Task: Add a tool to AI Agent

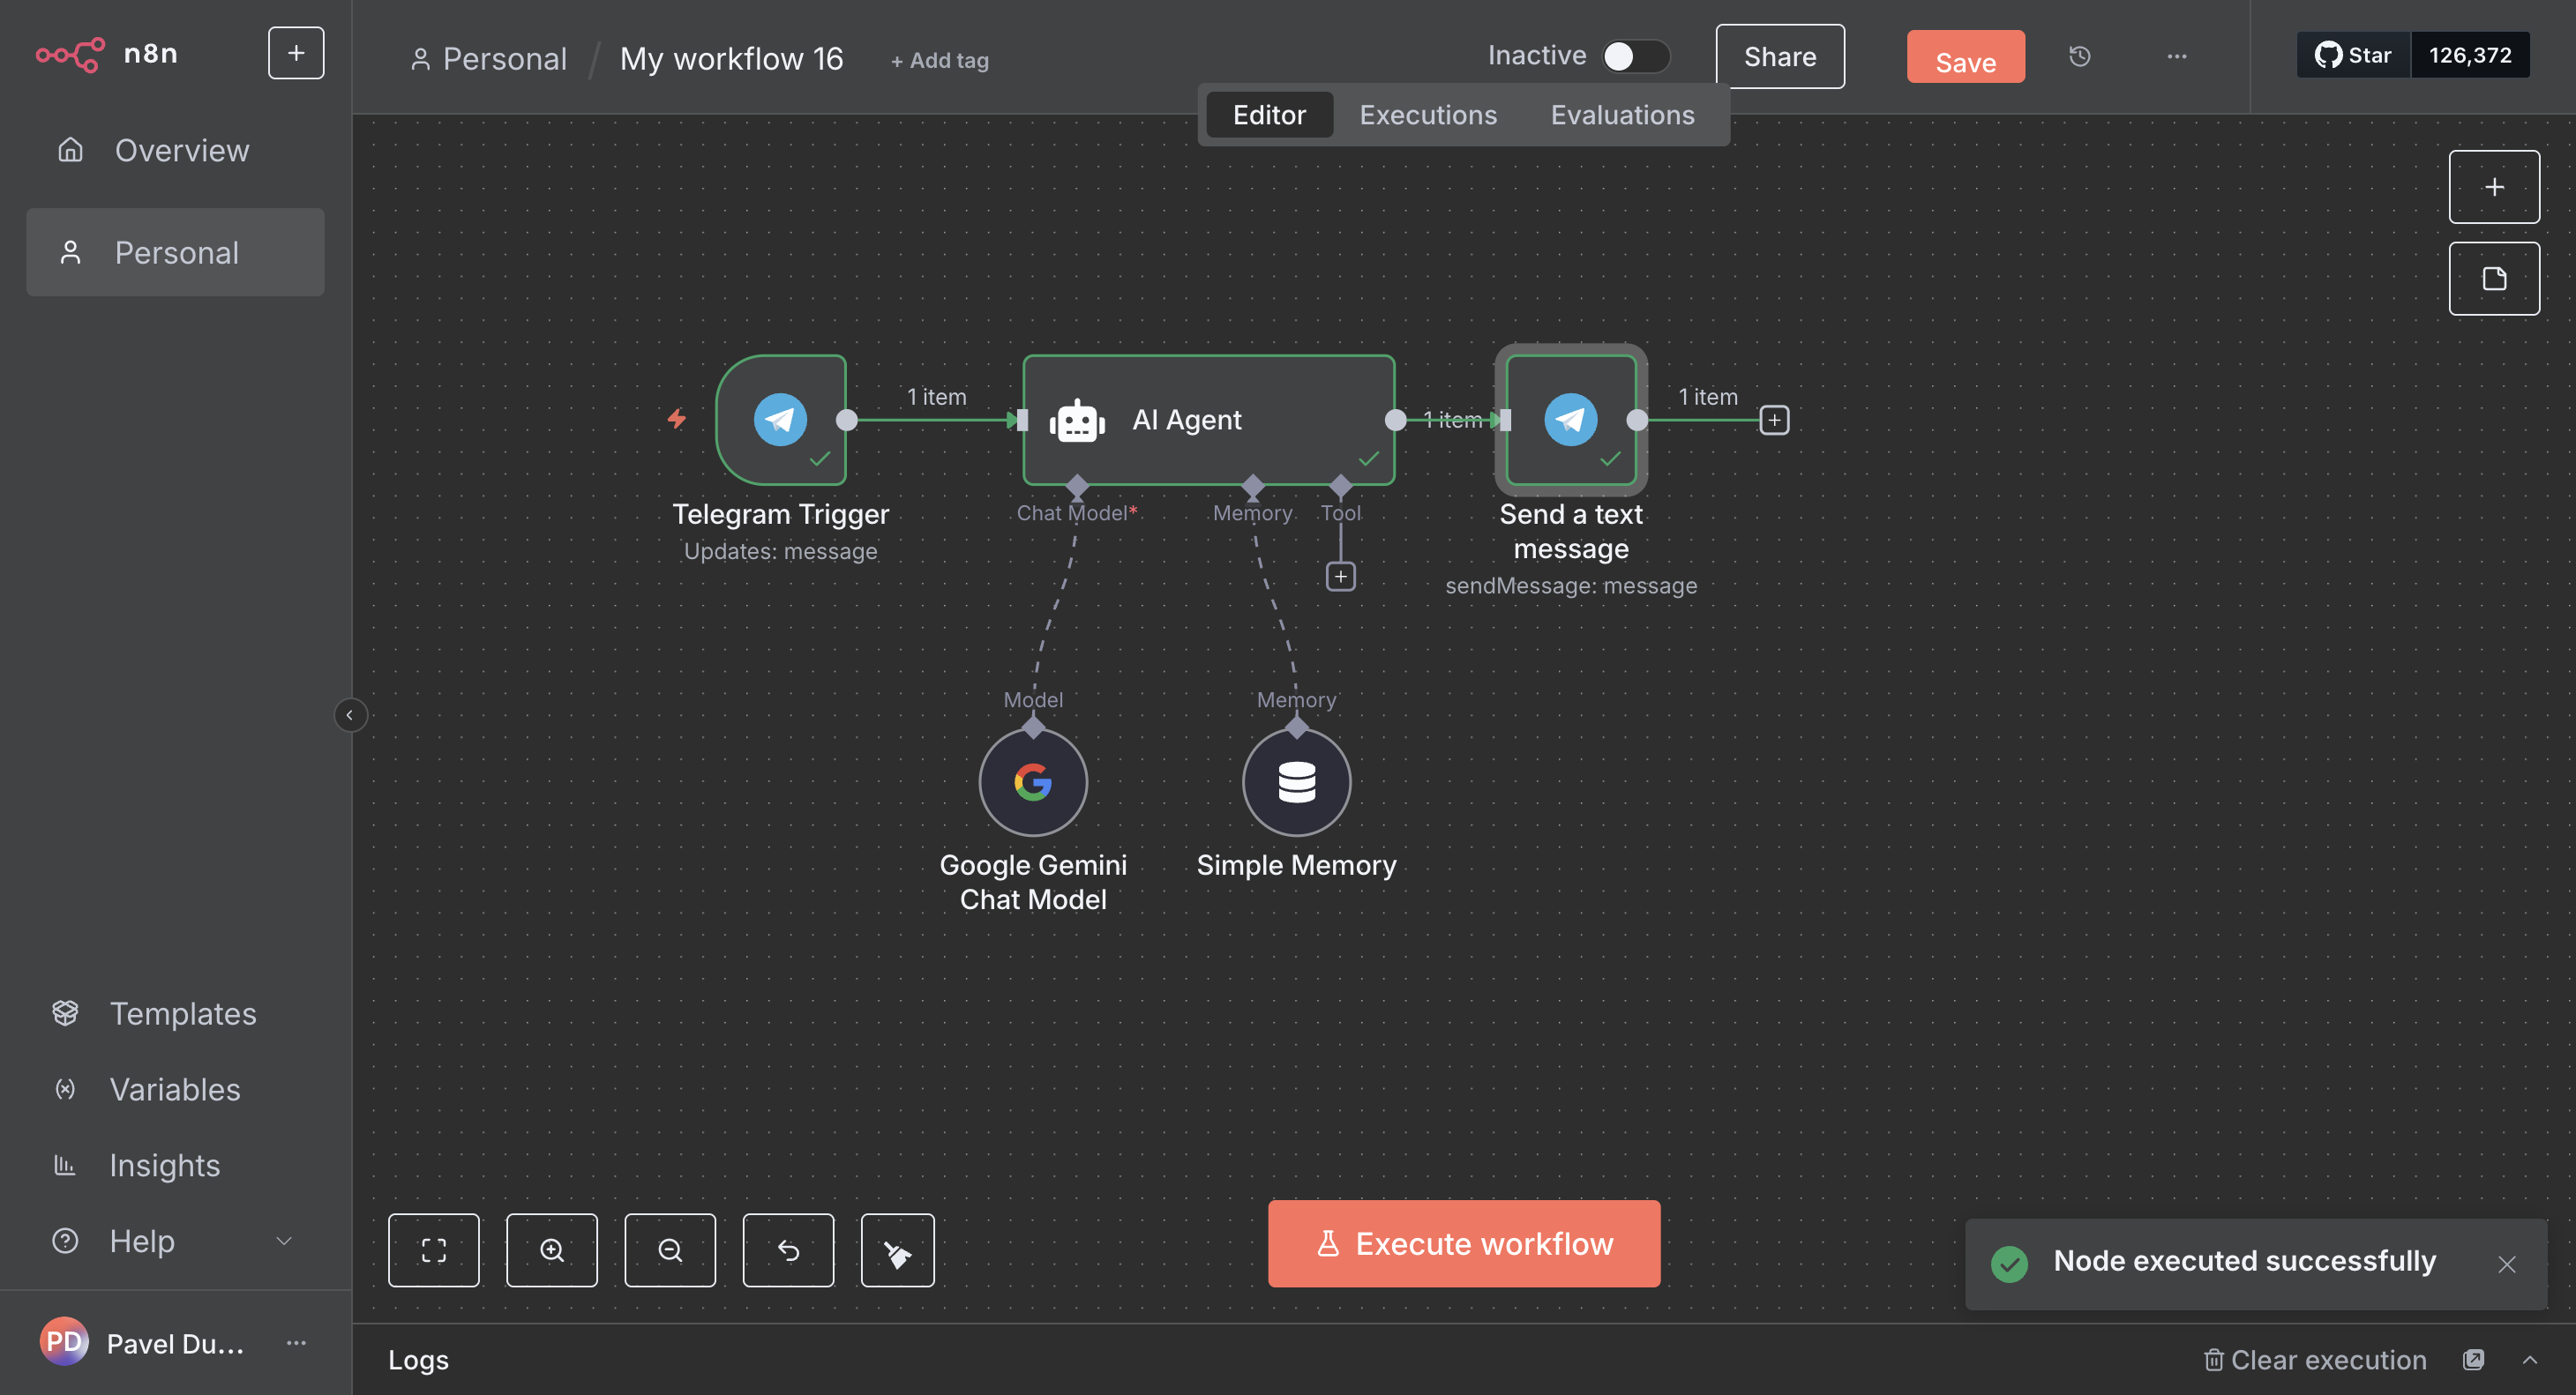Action: click(1340, 577)
